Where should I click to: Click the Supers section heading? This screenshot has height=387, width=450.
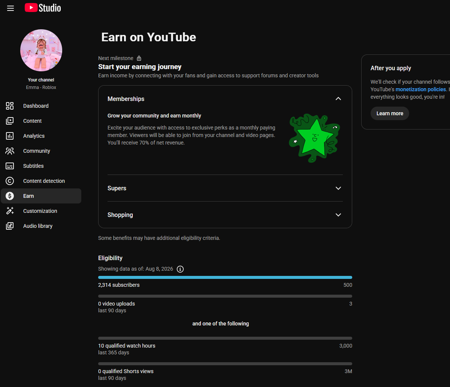(x=117, y=188)
